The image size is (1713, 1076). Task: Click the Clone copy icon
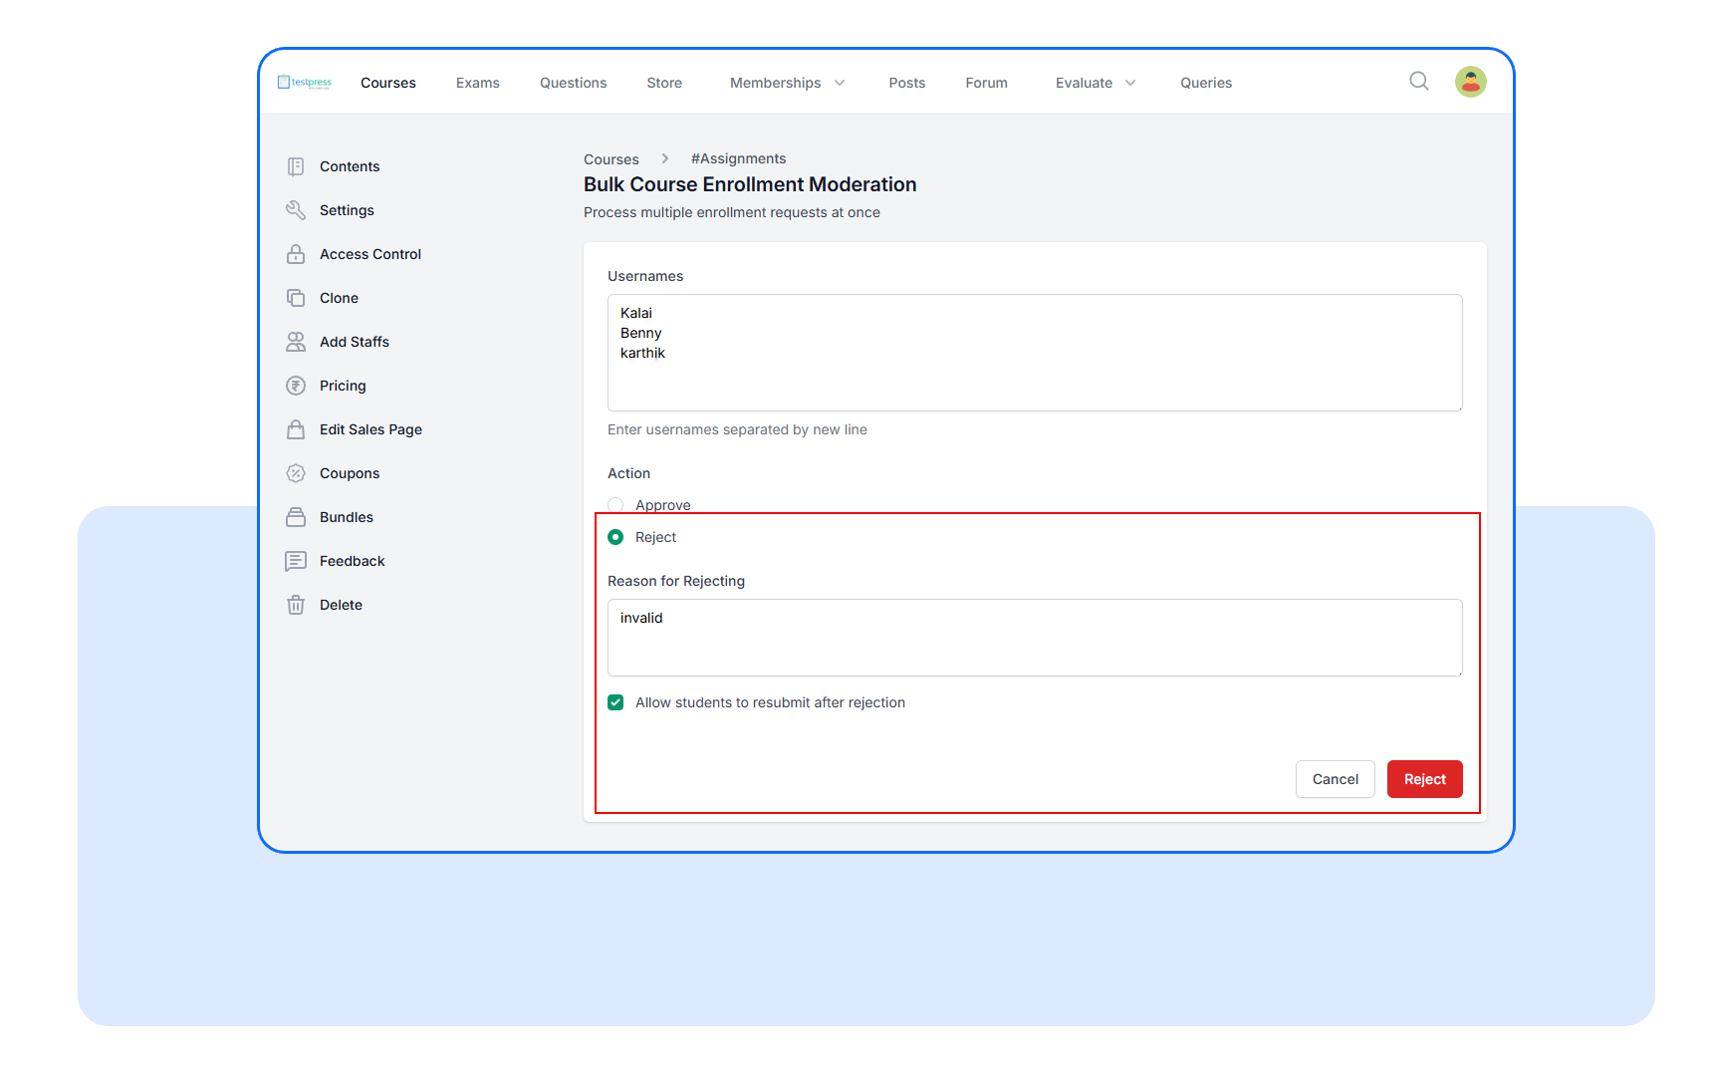pyautogui.click(x=296, y=298)
